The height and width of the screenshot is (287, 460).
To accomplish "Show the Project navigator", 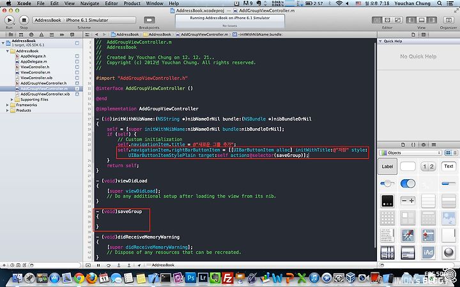I will (11, 34).
